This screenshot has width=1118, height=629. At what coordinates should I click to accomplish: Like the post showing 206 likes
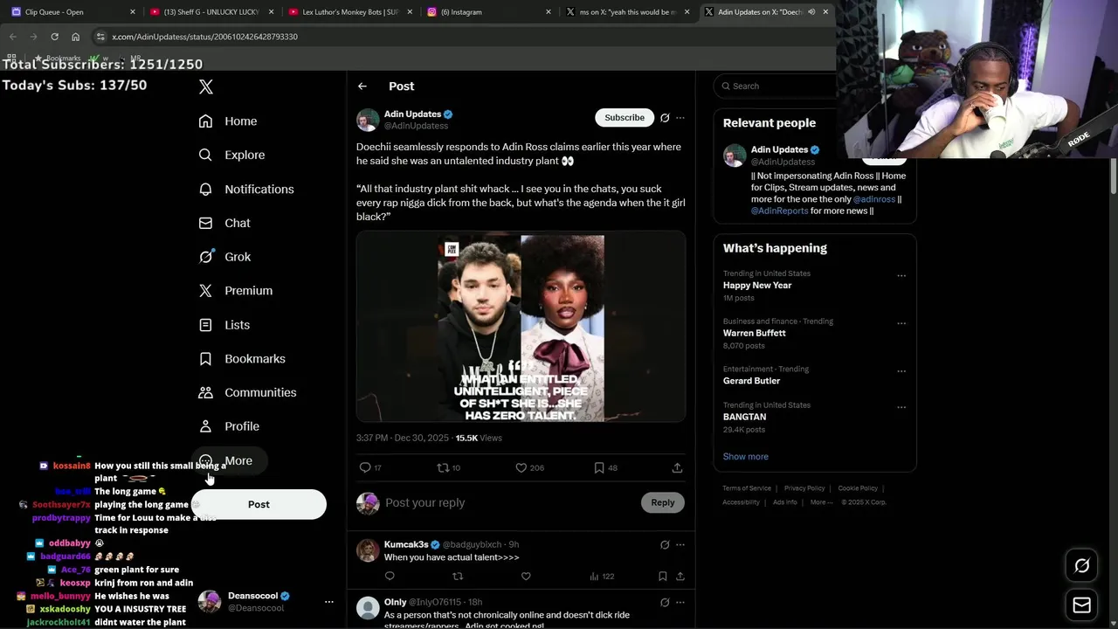pos(521,467)
